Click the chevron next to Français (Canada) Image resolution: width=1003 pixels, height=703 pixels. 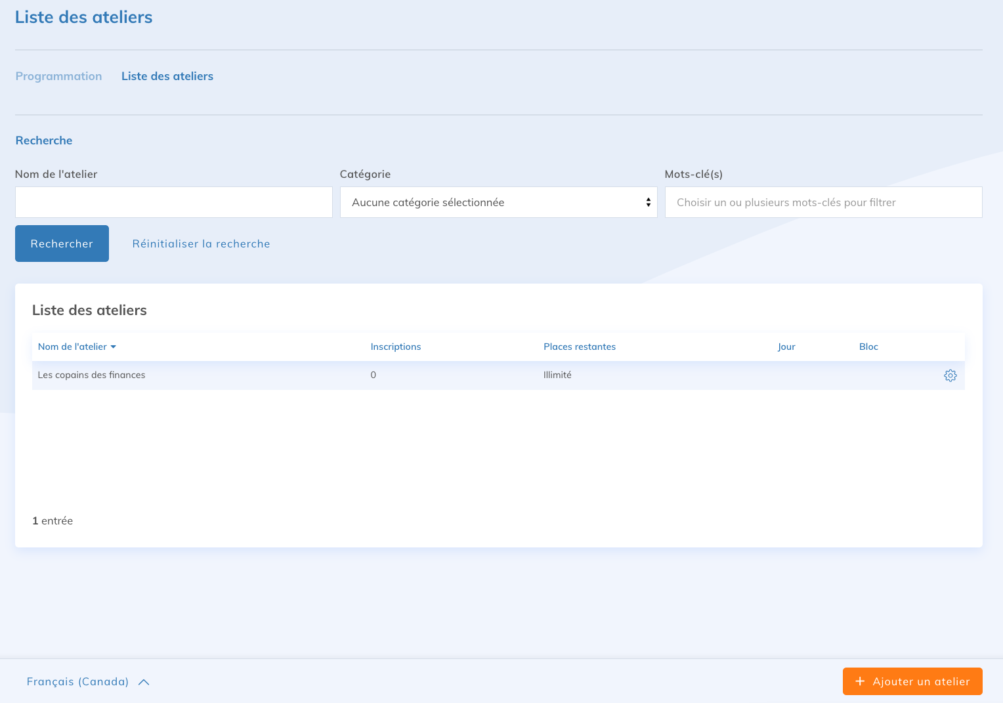(x=144, y=682)
